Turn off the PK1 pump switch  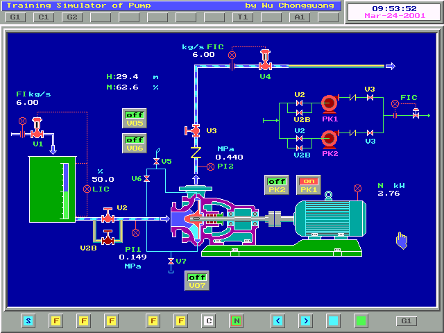click(x=309, y=185)
